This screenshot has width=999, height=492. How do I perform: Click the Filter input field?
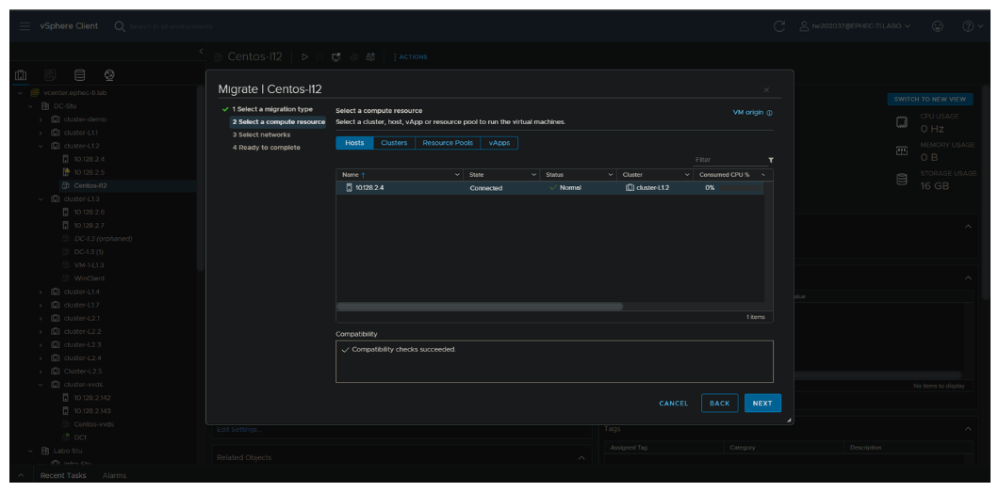coord(730,160)
